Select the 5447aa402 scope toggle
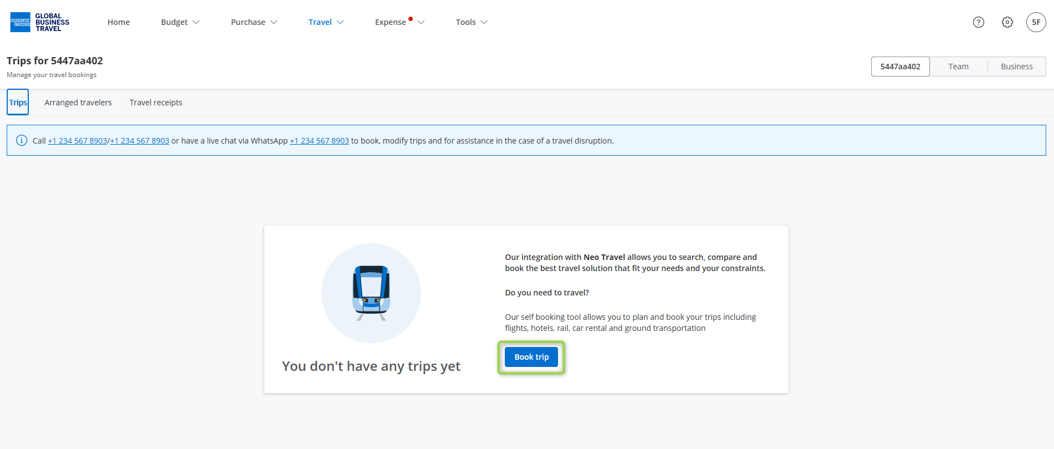The width and height of the screenshot is (1054, 449). 900,67
